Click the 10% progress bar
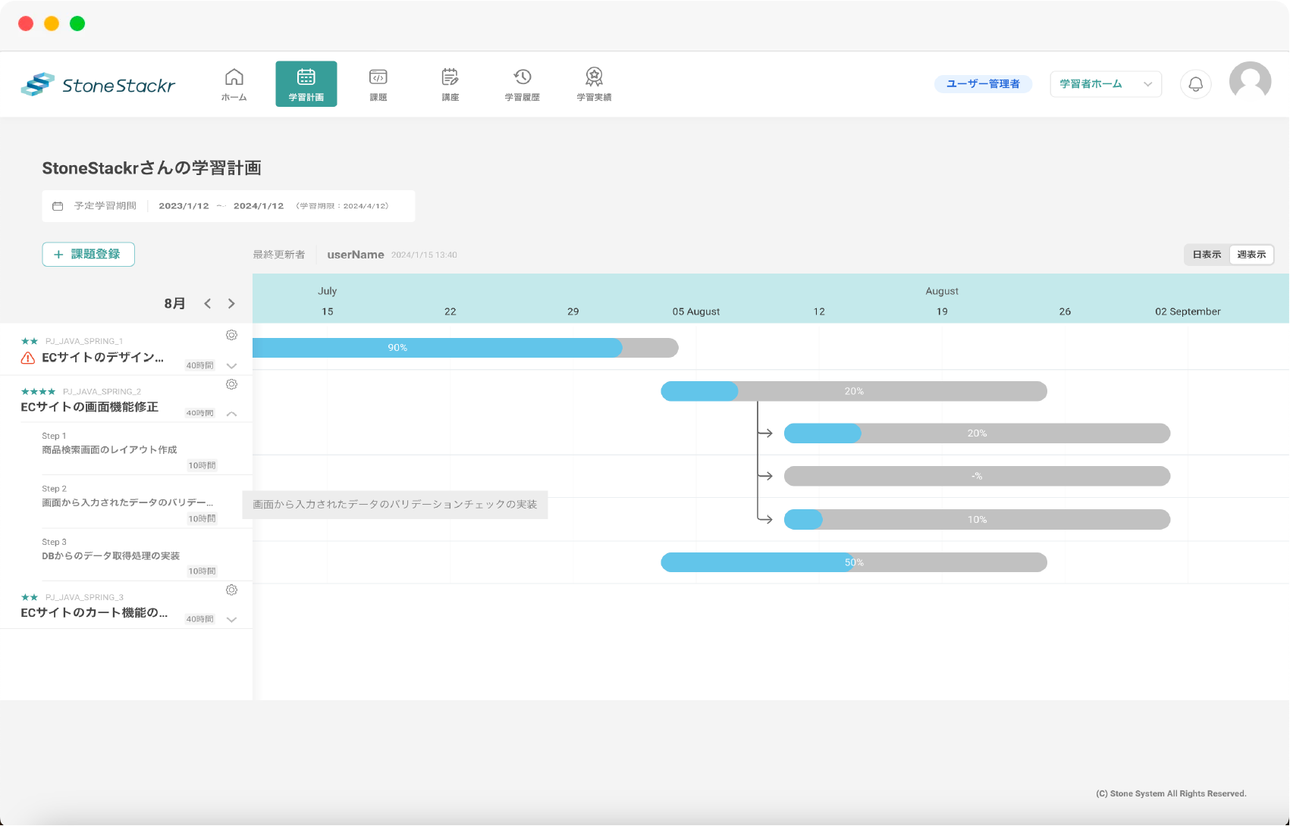The image size is (1290, 826). point(977,520)
